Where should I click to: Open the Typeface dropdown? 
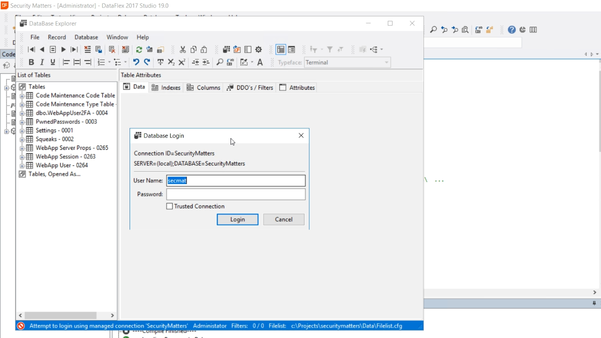tap(386, 62)
